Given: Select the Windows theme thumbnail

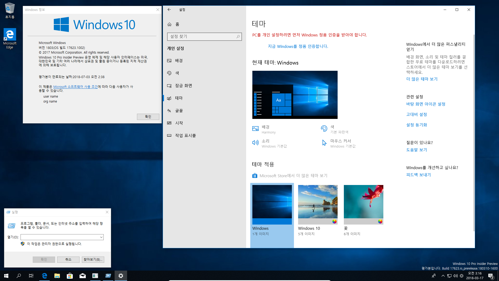Looking at the screenshot, I should pos(272,205).
